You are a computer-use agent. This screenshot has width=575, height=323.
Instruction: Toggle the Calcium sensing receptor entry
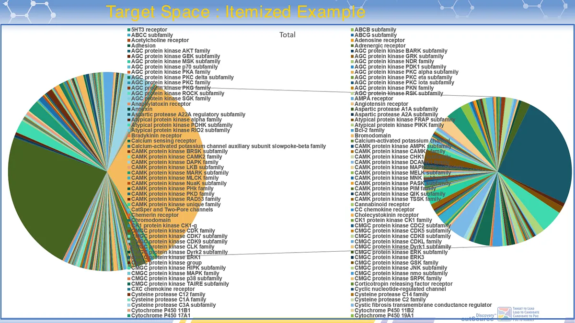(x=128, y=141)
